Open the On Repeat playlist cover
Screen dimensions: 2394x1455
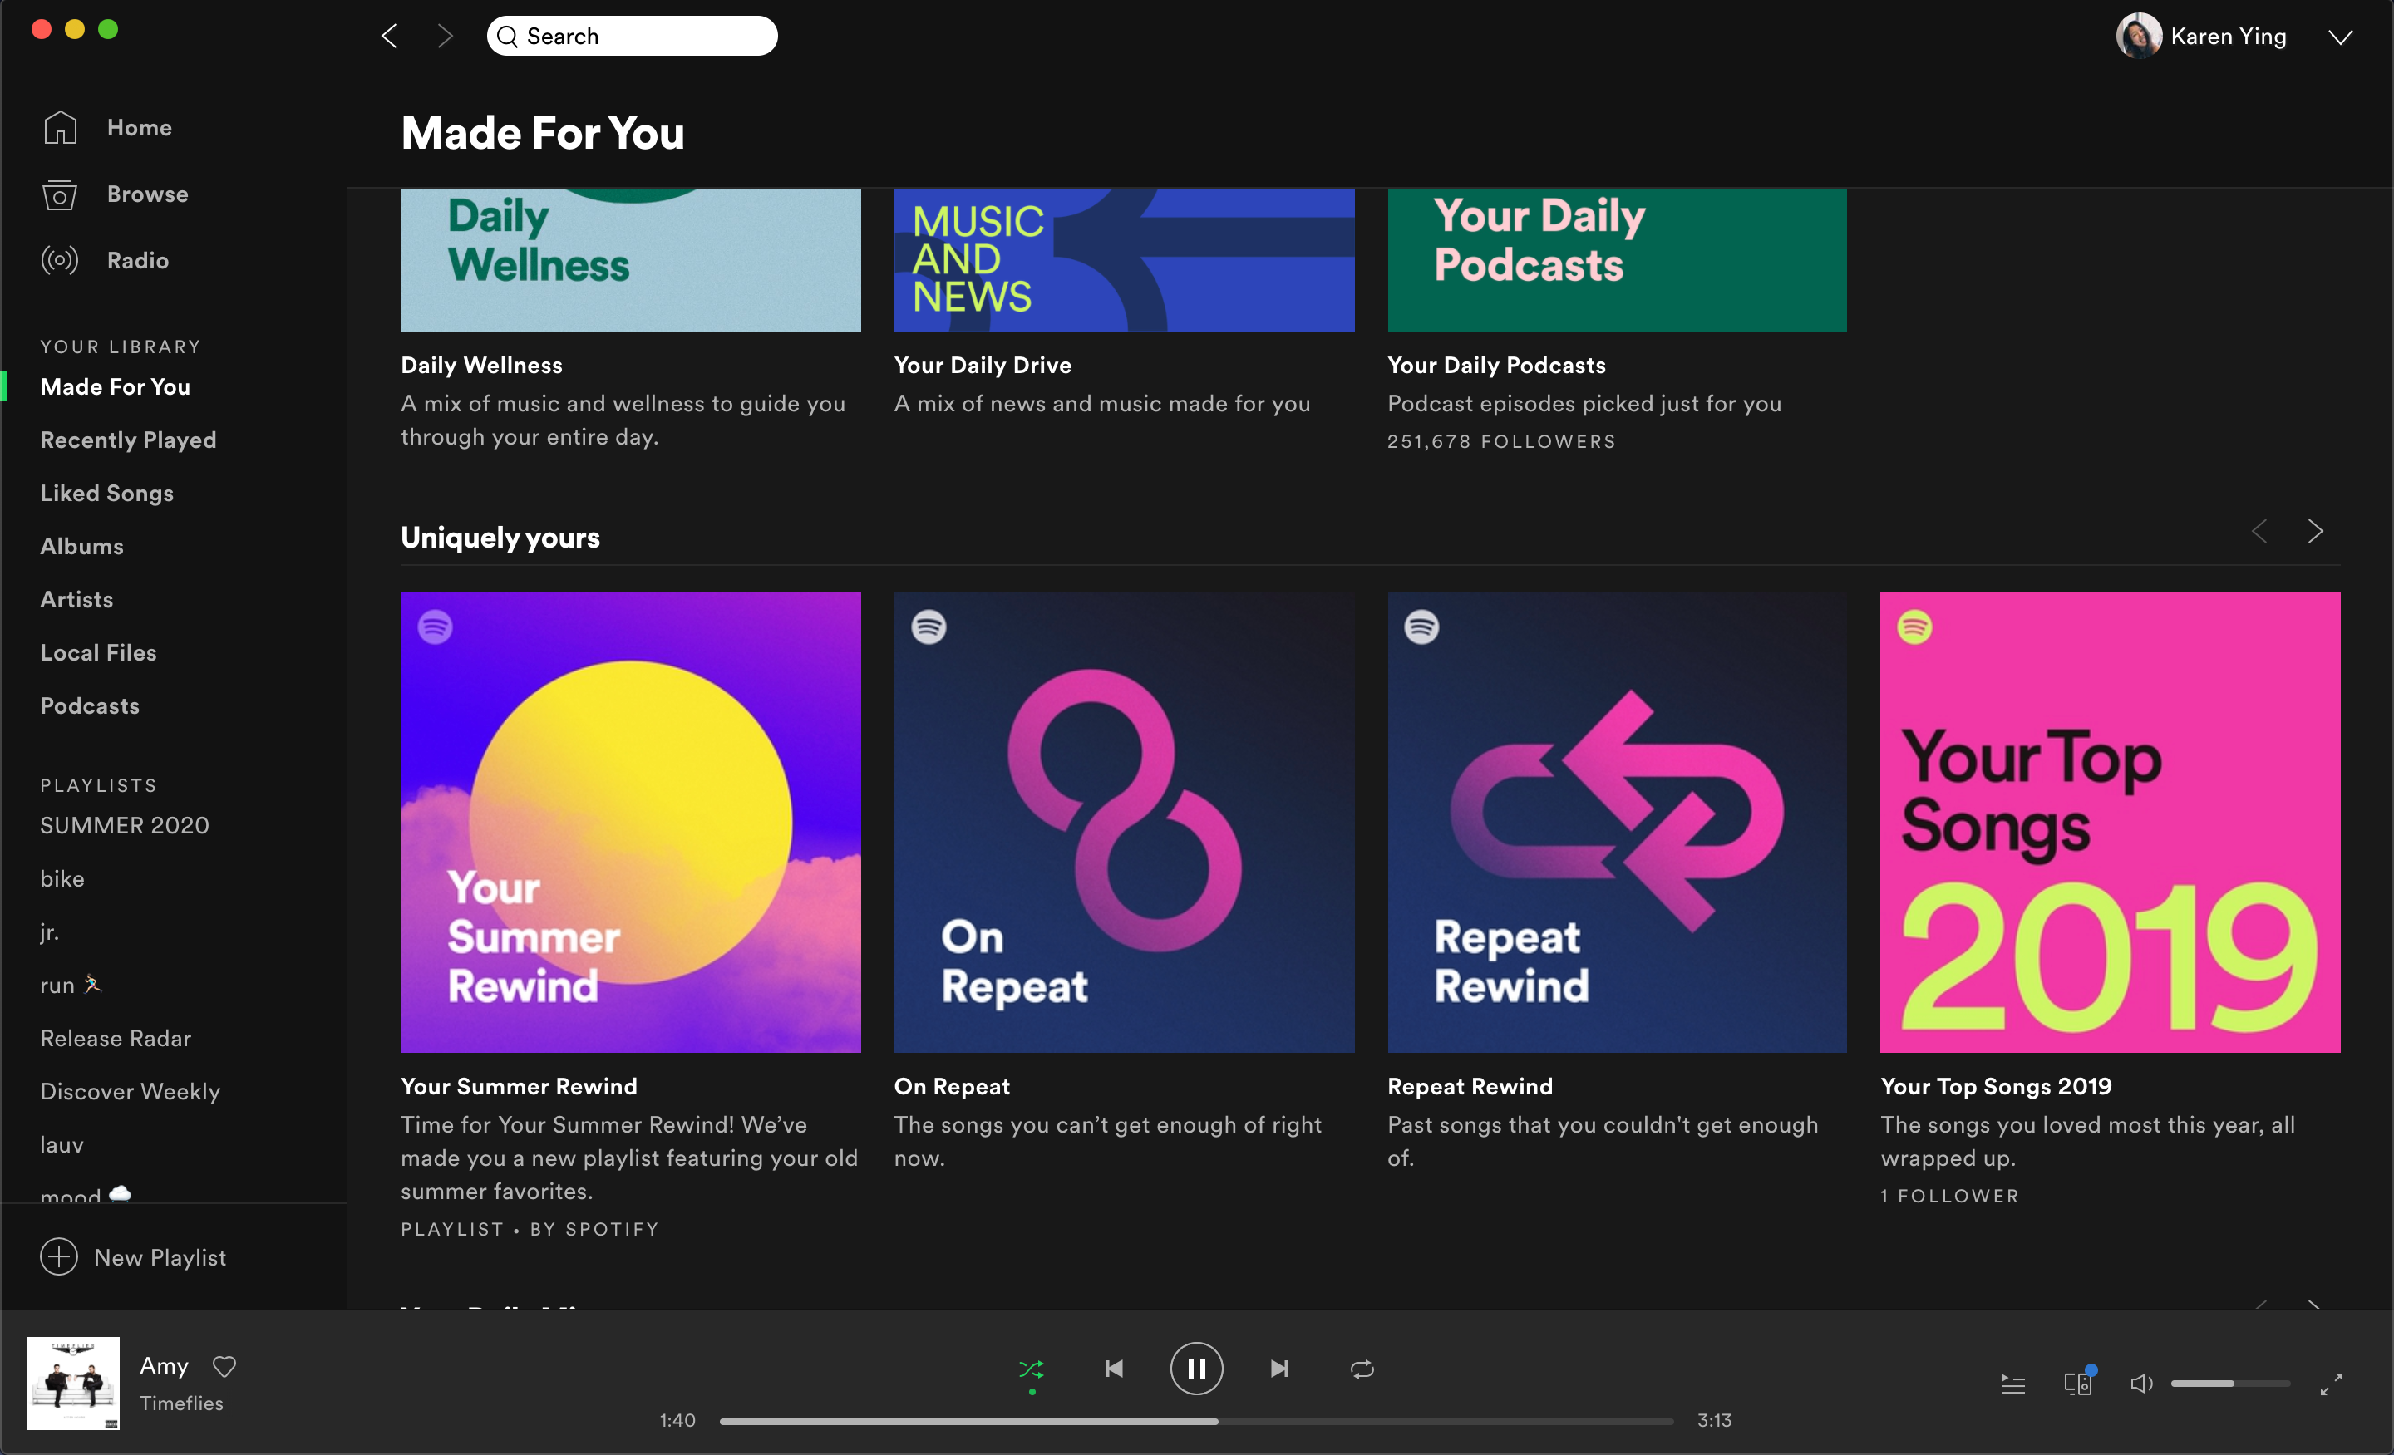pyautogui.click(x=1123, y=822)
